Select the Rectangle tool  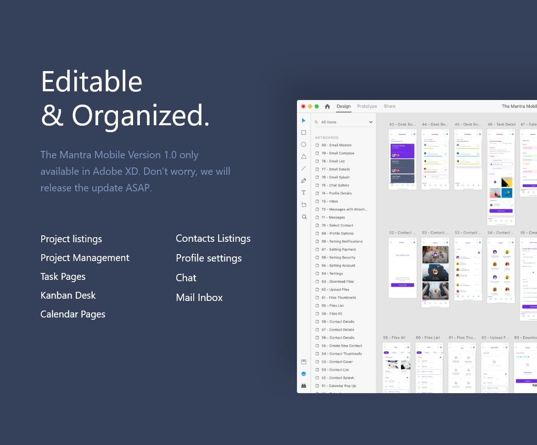point(303,133)
